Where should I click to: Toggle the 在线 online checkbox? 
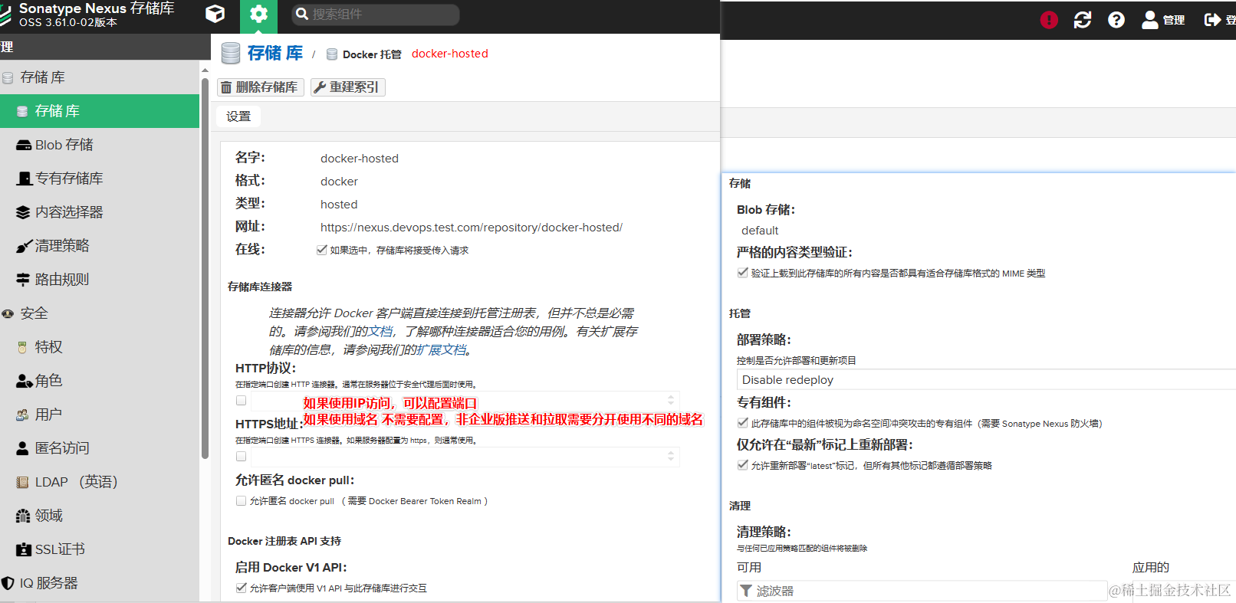322,250
